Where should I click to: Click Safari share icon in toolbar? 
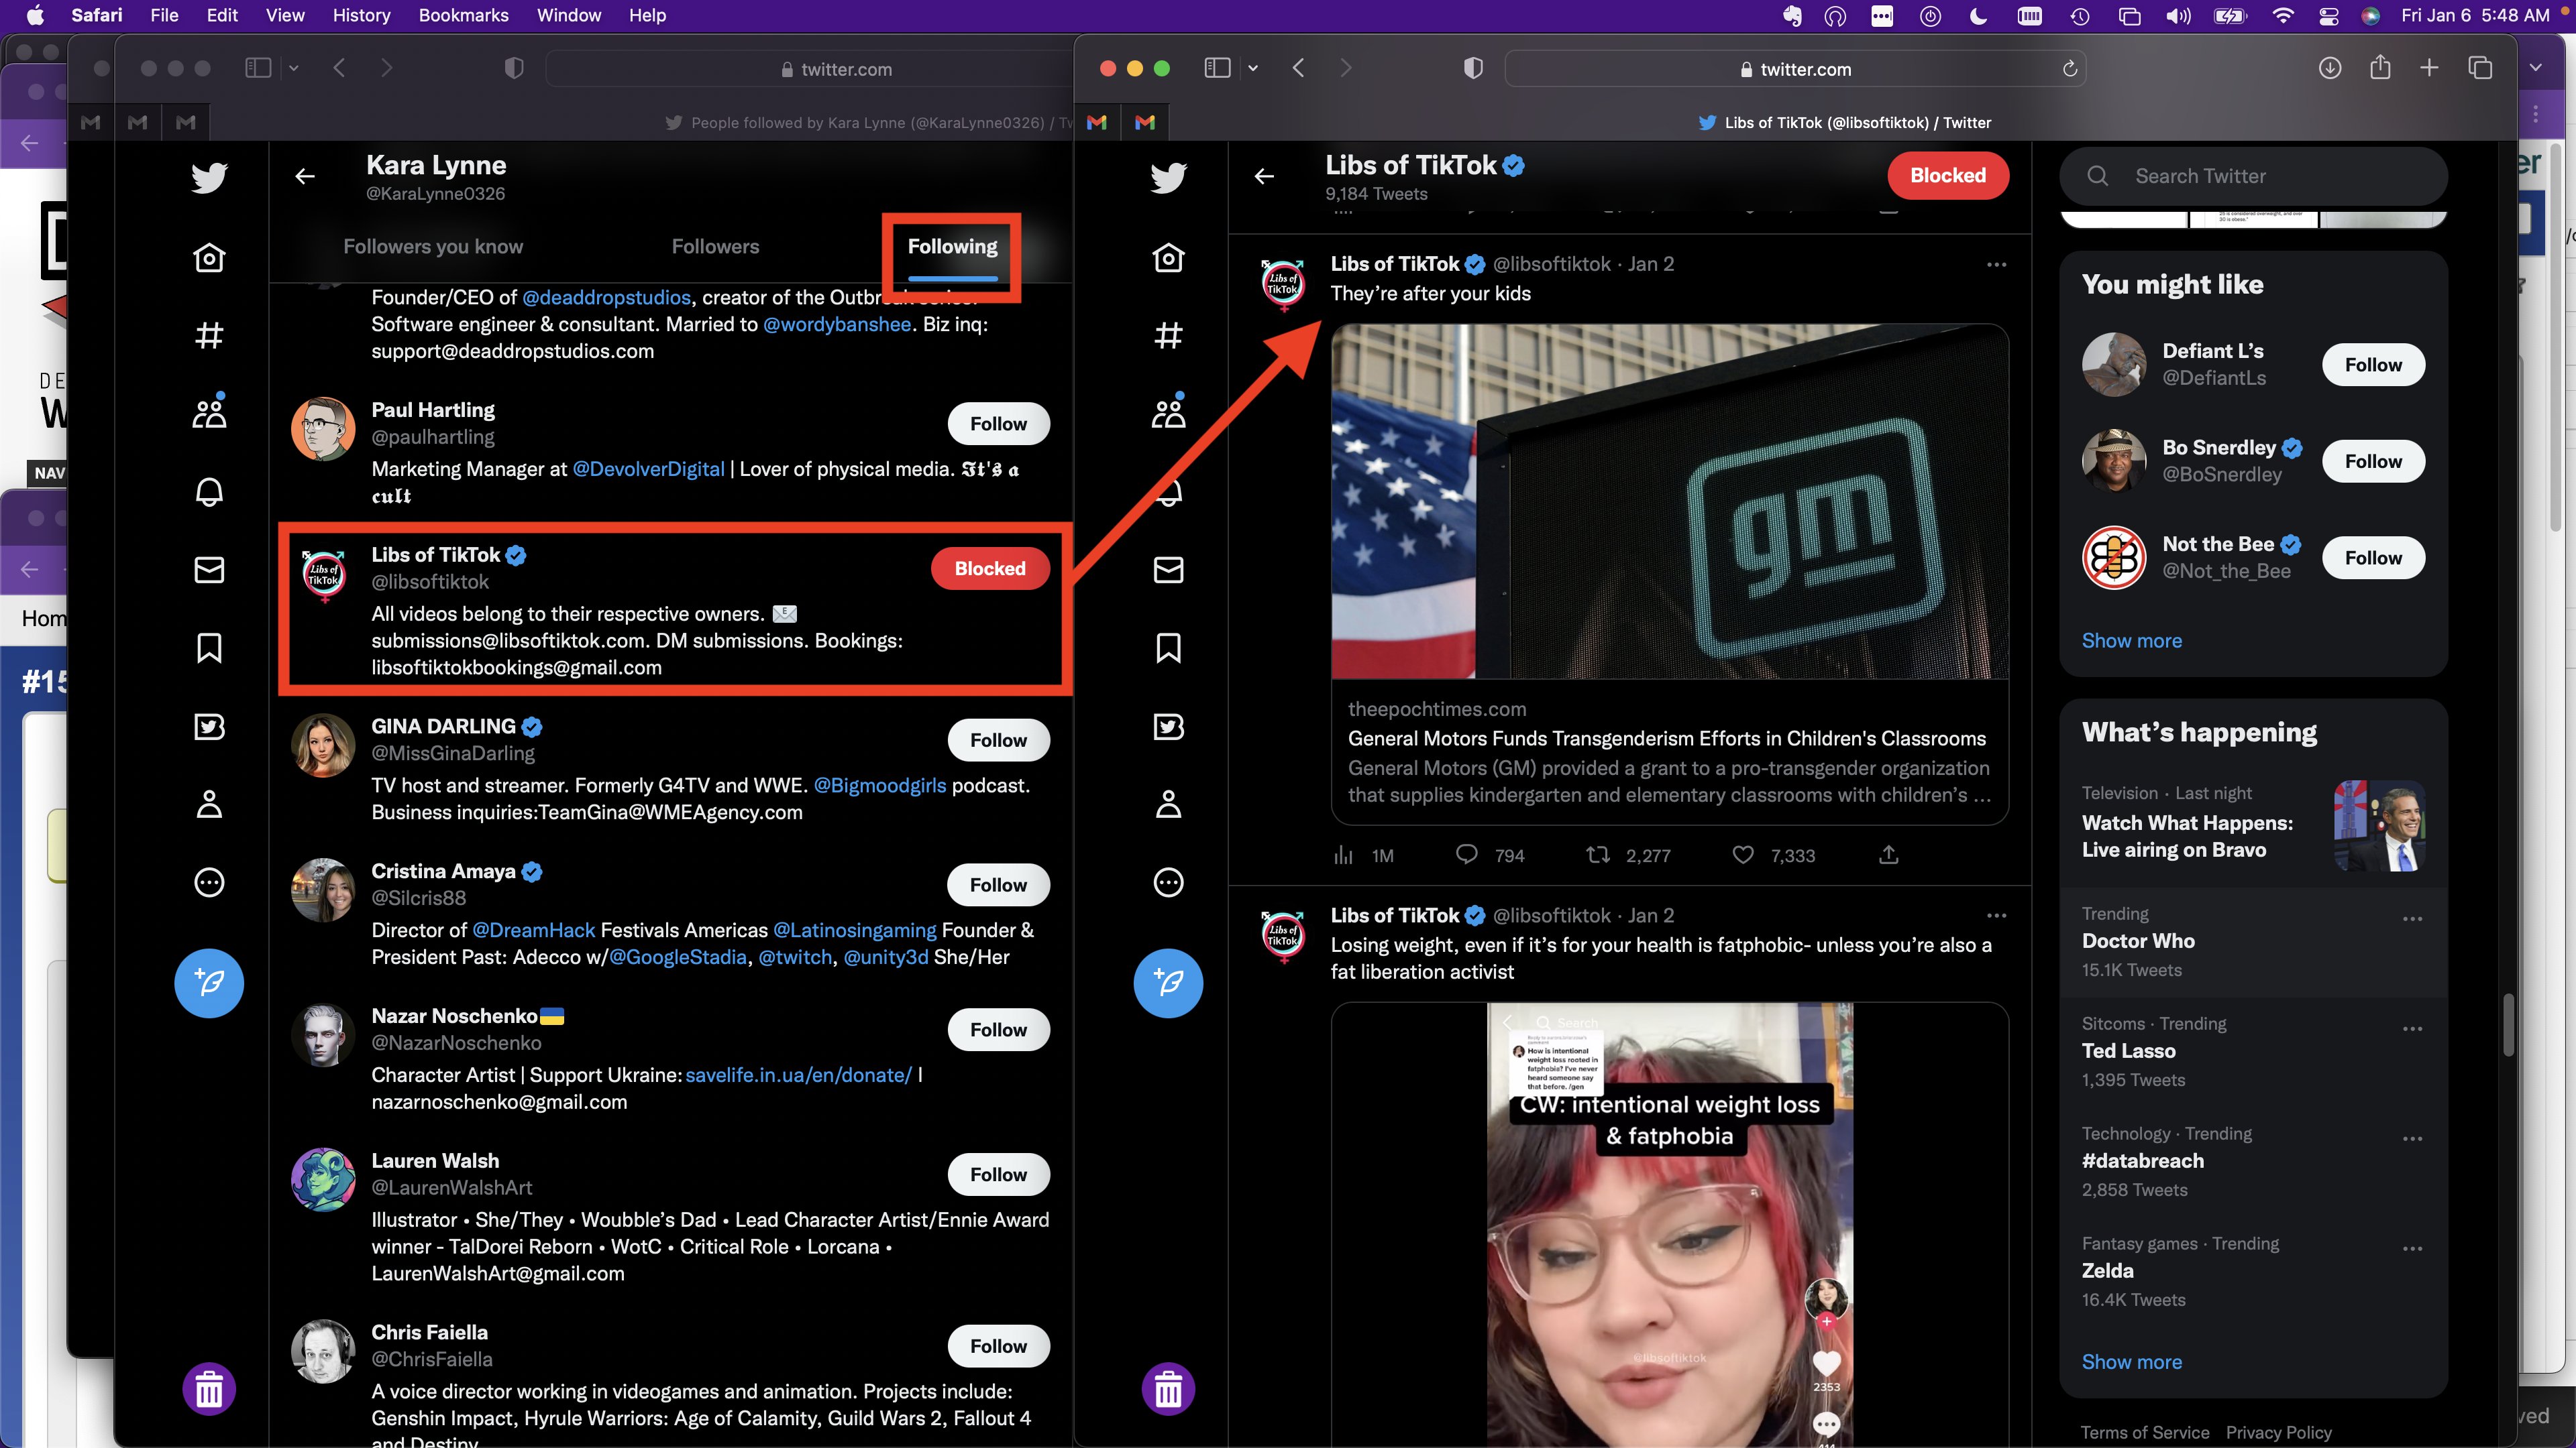click(2379, 67)
